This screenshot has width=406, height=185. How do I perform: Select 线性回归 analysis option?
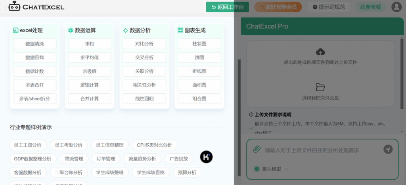tap(144, 99)
